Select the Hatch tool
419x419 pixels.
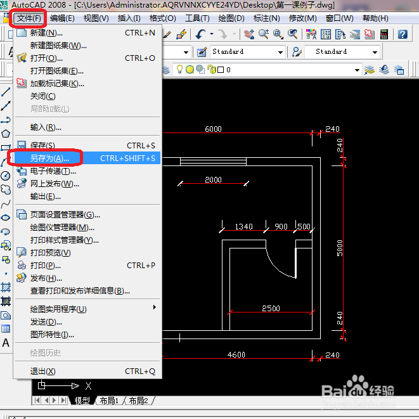pos(6,288)
